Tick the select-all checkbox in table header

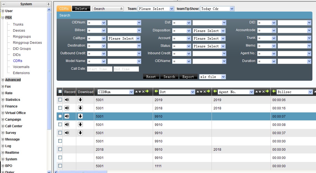(60, 92)
